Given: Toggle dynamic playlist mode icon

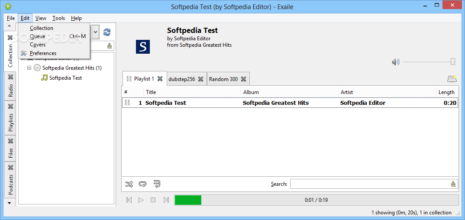Looking at the screenshot, I should (157, 184).
